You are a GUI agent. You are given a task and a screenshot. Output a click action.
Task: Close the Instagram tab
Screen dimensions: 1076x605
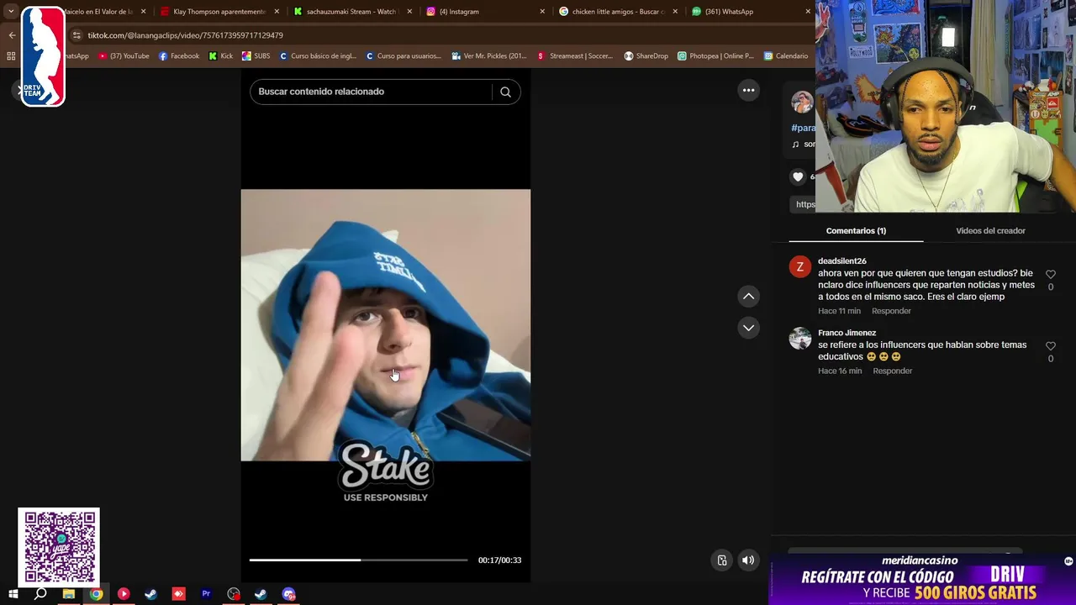pos(542,12)
